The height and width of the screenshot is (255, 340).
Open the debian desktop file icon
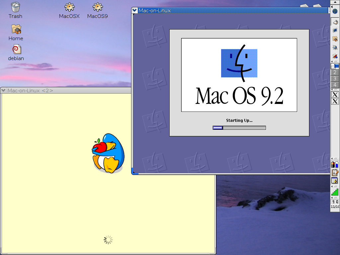tap(16, 52)
